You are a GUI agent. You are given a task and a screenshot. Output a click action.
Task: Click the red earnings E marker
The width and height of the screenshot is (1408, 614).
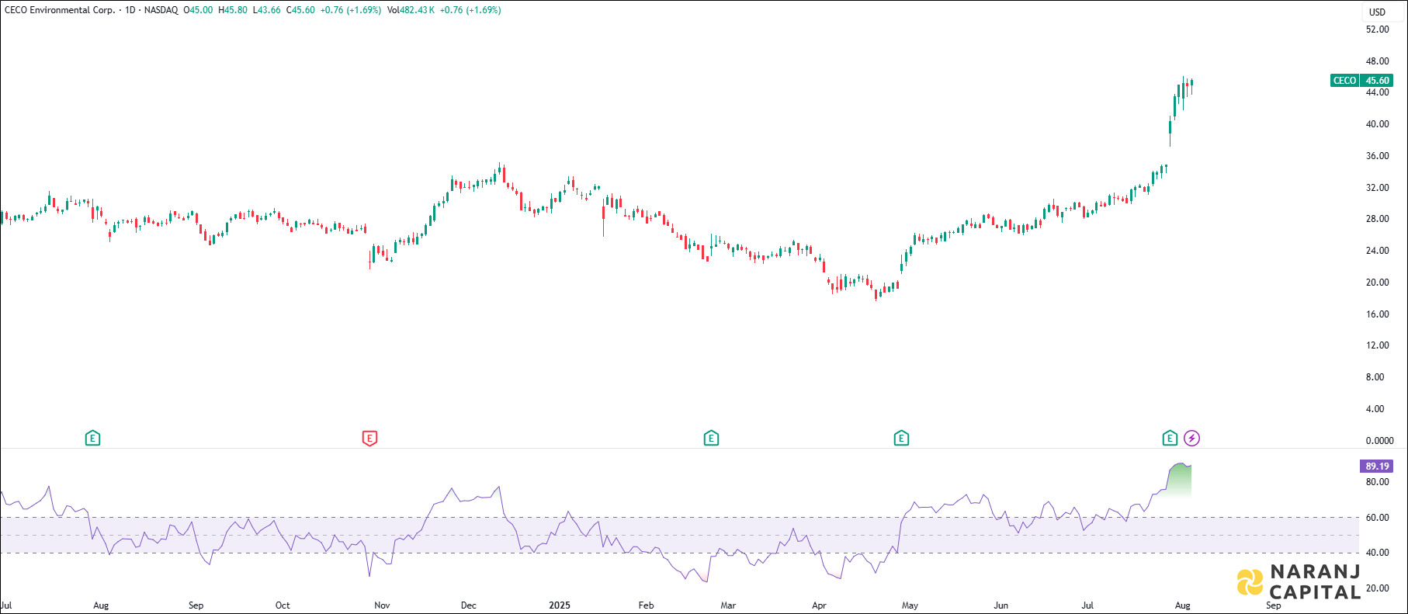coord(369,439)
